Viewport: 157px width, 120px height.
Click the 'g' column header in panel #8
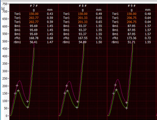pyautogui.click(x=83, y=10)
